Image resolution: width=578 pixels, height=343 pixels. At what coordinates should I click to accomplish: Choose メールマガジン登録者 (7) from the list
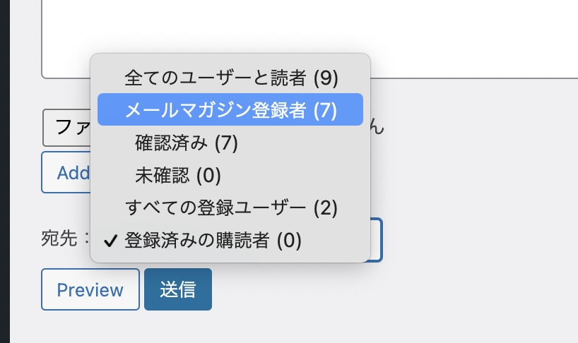click(x=230, y=109)
